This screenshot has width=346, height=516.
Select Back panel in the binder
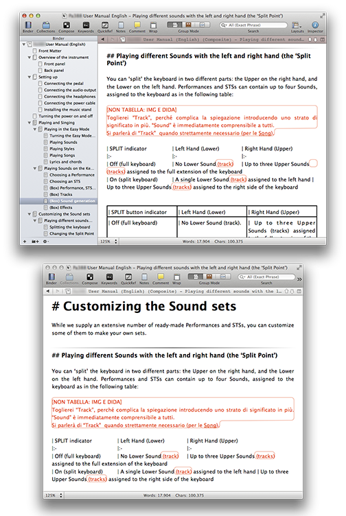pos(54,71)
